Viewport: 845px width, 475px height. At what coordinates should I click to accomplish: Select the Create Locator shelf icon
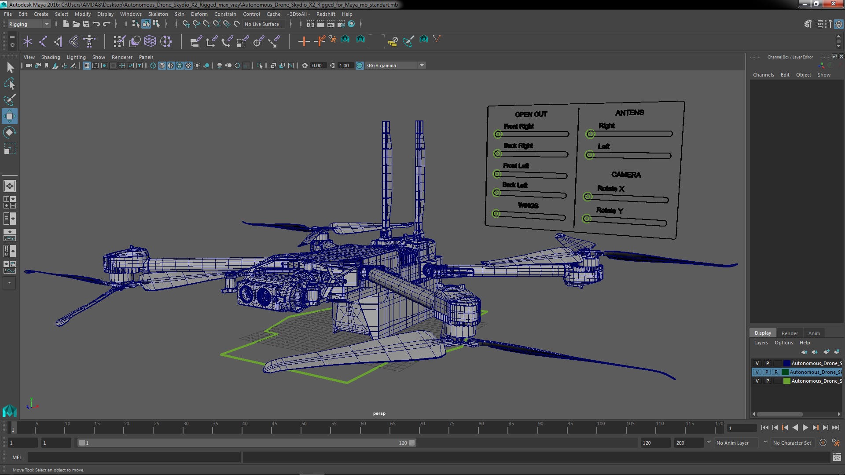28,41
